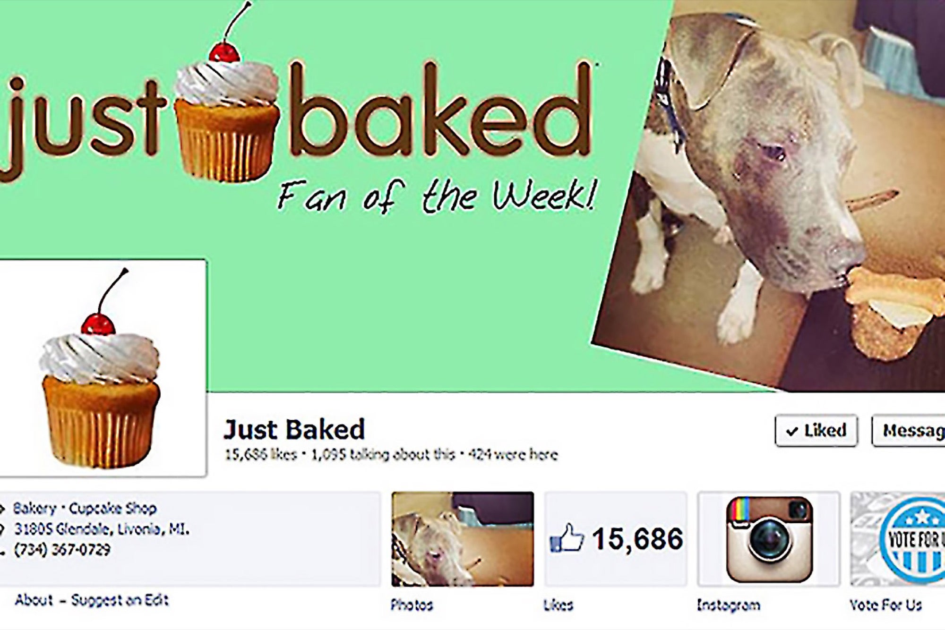Click the Just Baked page name
945x630 pixels.
[x=294, y=429]
